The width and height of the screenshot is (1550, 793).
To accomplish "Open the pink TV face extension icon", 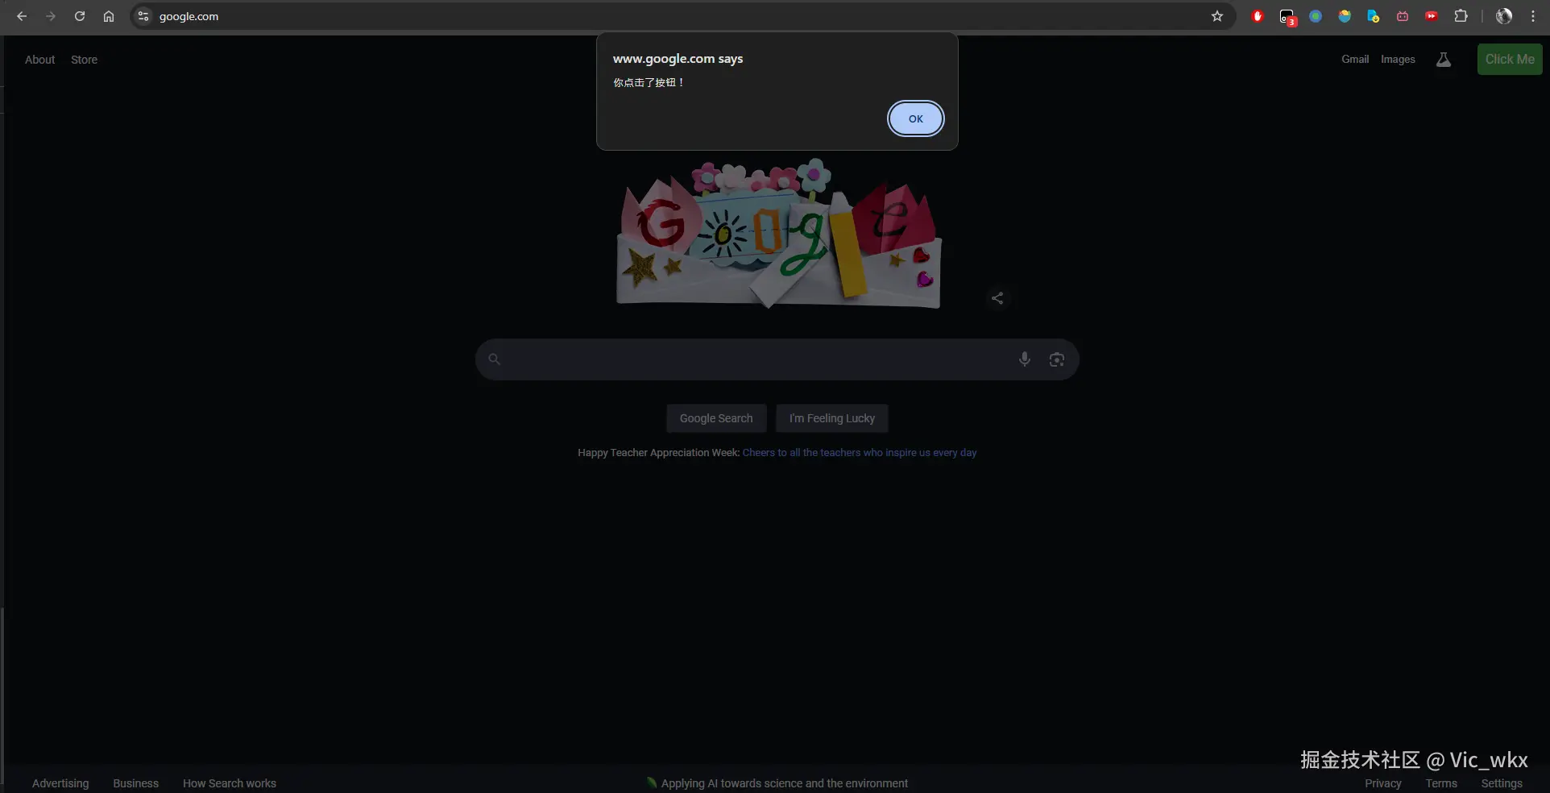I will [x=1403, y=16].
